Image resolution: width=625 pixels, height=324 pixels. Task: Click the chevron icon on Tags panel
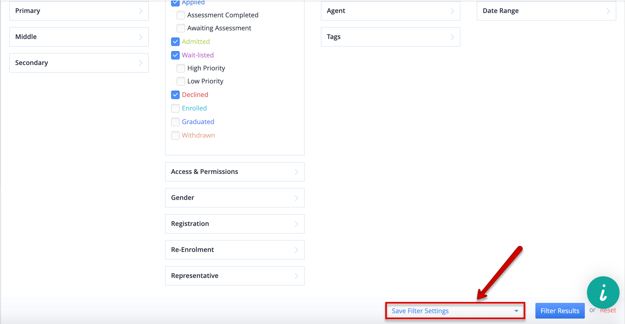[452, 37]
